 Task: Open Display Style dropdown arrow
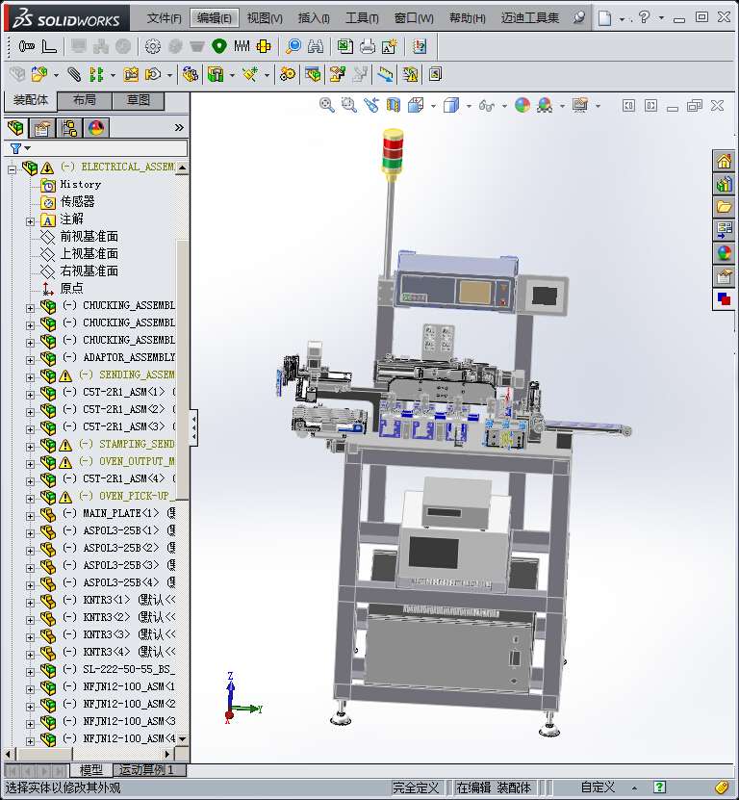[x=469, y=106]
